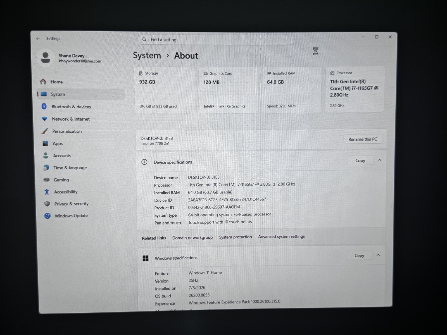Click the Rename this PC button
This screenshot has width=447, height=335.
[x=363, y=139]
